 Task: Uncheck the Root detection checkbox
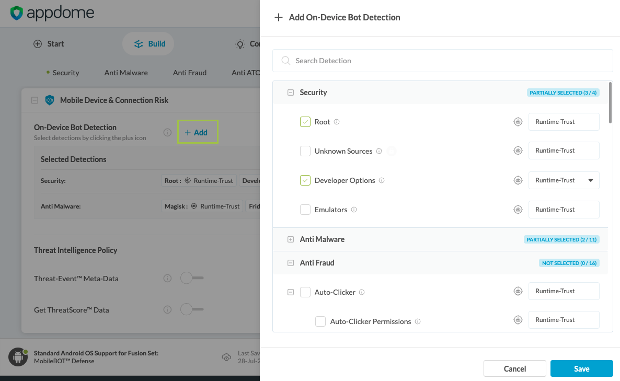pos(305,122)
